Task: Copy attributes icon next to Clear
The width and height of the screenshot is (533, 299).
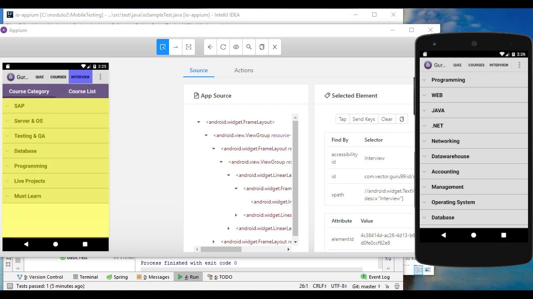Action: coord(402,119)
